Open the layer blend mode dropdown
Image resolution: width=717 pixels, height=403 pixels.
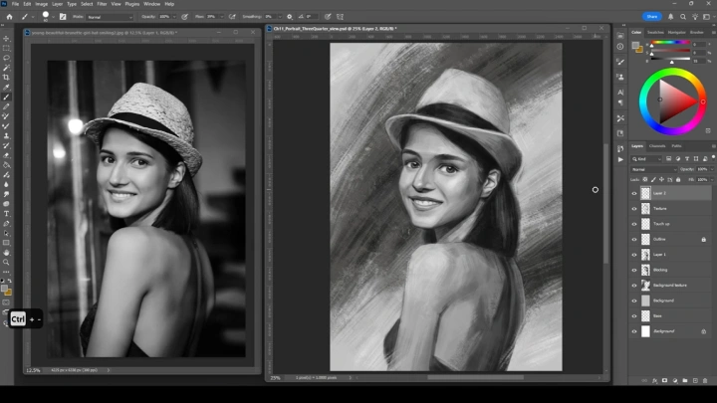(x=652, y=169)
